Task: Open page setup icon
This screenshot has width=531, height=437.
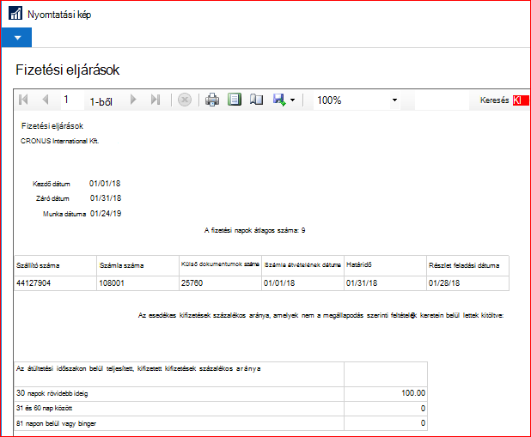Action: click(x=256, y=100)
